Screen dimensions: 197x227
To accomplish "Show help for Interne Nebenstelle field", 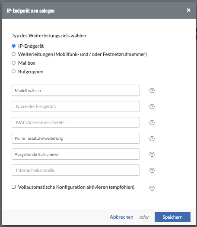I will 152,170.
